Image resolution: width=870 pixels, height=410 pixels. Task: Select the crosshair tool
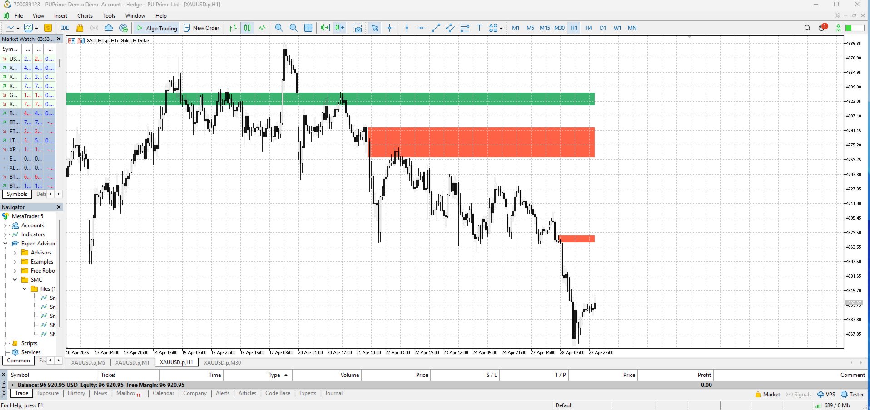pyautogui.click(x=389, y=28)
